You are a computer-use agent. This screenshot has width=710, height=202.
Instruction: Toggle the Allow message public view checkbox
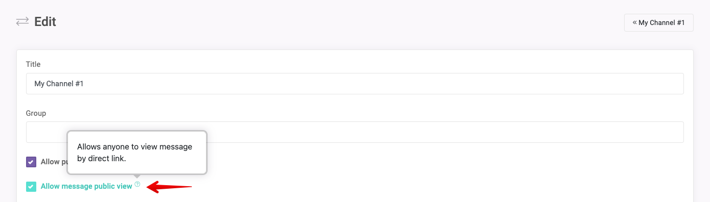coord(31,187)
